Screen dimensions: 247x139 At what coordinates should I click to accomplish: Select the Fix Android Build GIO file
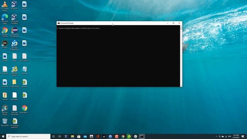coord(15,123)
